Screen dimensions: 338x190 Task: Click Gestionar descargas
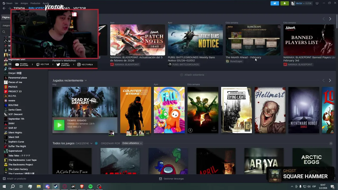(171, 179)
